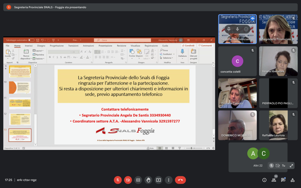This screenshot has height=188, width=301.
Task: Open the activities panel icon
Action: click(293, 180)
